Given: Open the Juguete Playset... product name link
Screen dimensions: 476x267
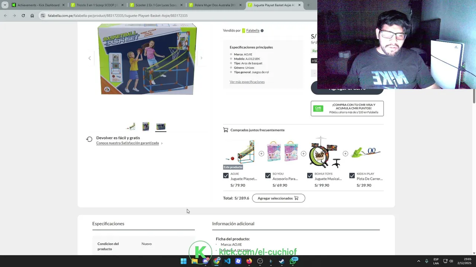Looking at the screenshot, I should click(x=244, y=179).
